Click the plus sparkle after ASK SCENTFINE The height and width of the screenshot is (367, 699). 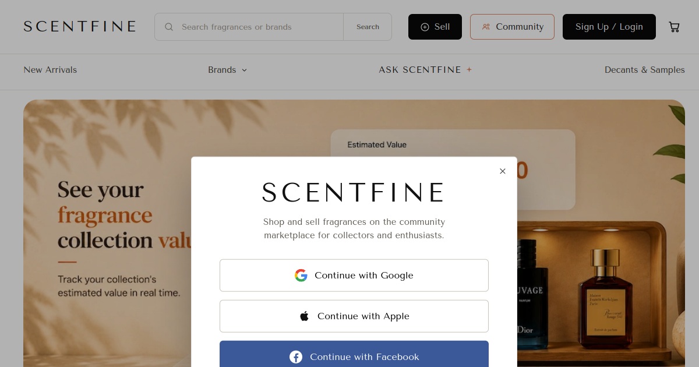tap(469, 69)
